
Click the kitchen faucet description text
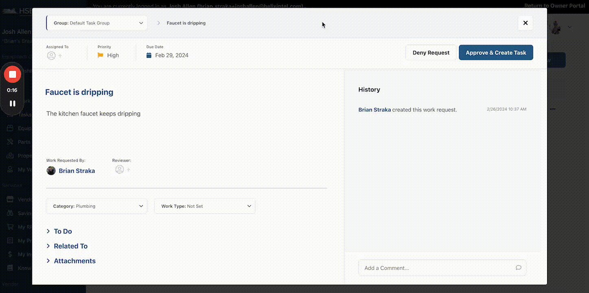click(93, 114)
